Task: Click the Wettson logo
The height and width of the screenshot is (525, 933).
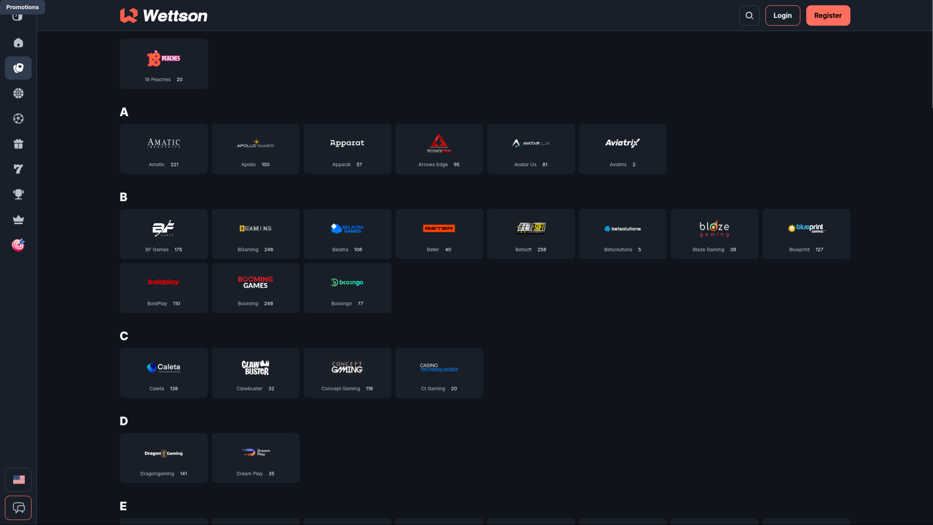Action: (x=164, y=16)
